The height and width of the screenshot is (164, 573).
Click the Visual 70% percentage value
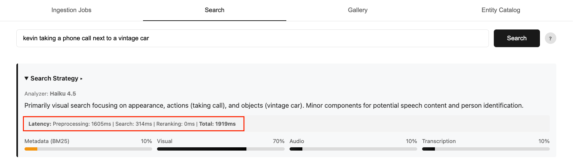coord(278,141)
